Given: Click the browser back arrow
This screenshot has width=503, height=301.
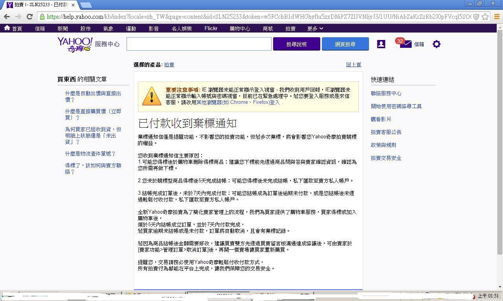Looking at the screenshot, I should pyautogui.click(x=7, y=16).
